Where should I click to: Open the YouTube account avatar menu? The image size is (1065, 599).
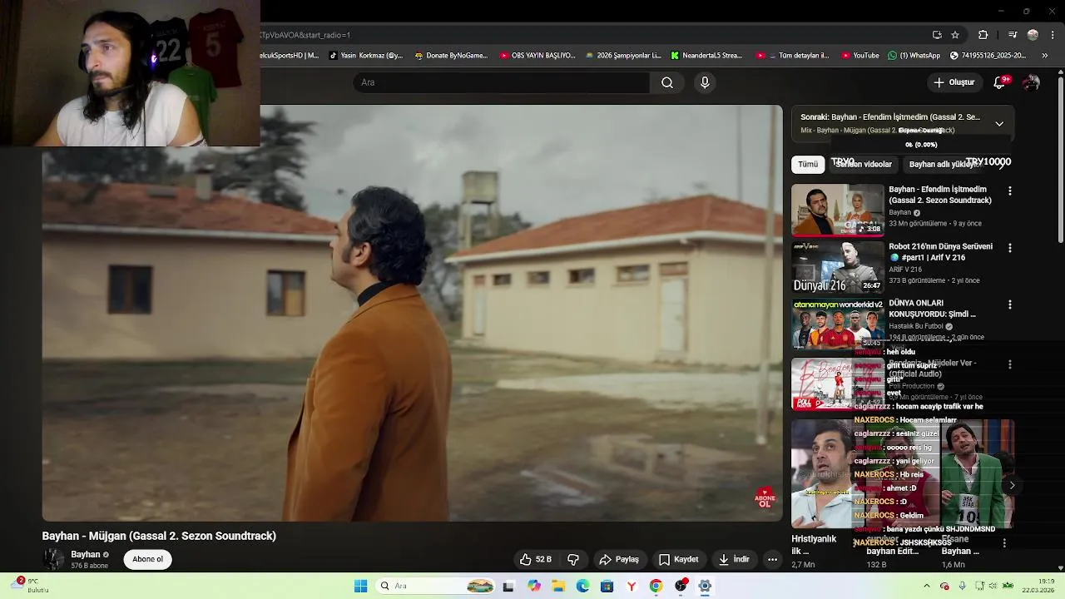click(x=1031, y=82)
